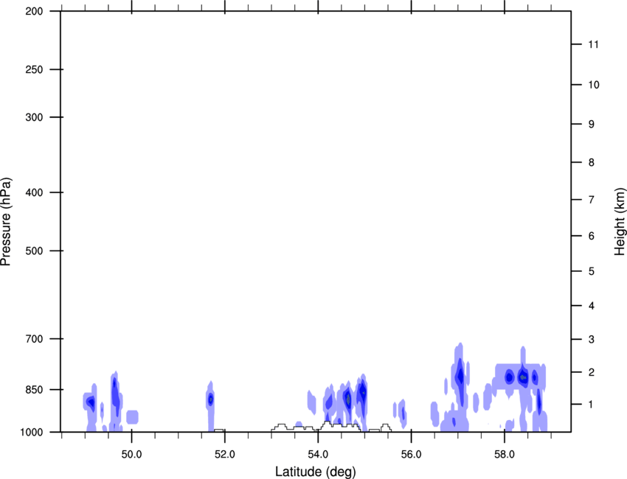The width and height of the screenshot is (627, 479).
Task: Click the 'Height (km)' axis title
Action: coord(620,221)
